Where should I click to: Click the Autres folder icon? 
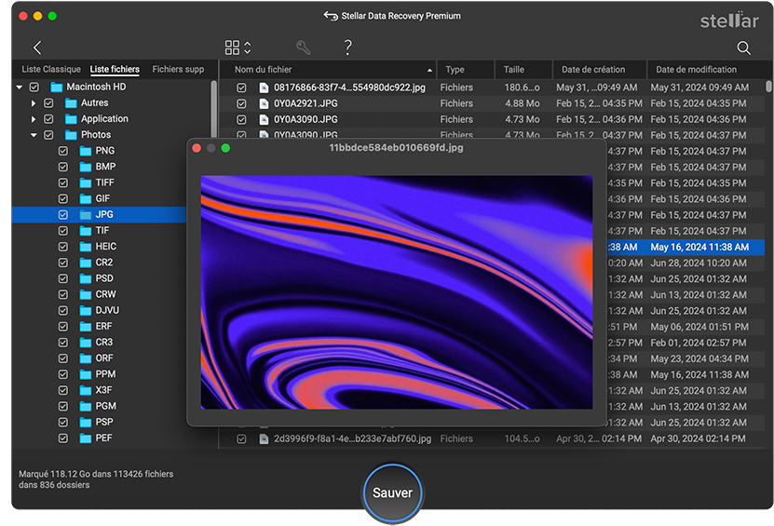[71, 103]
